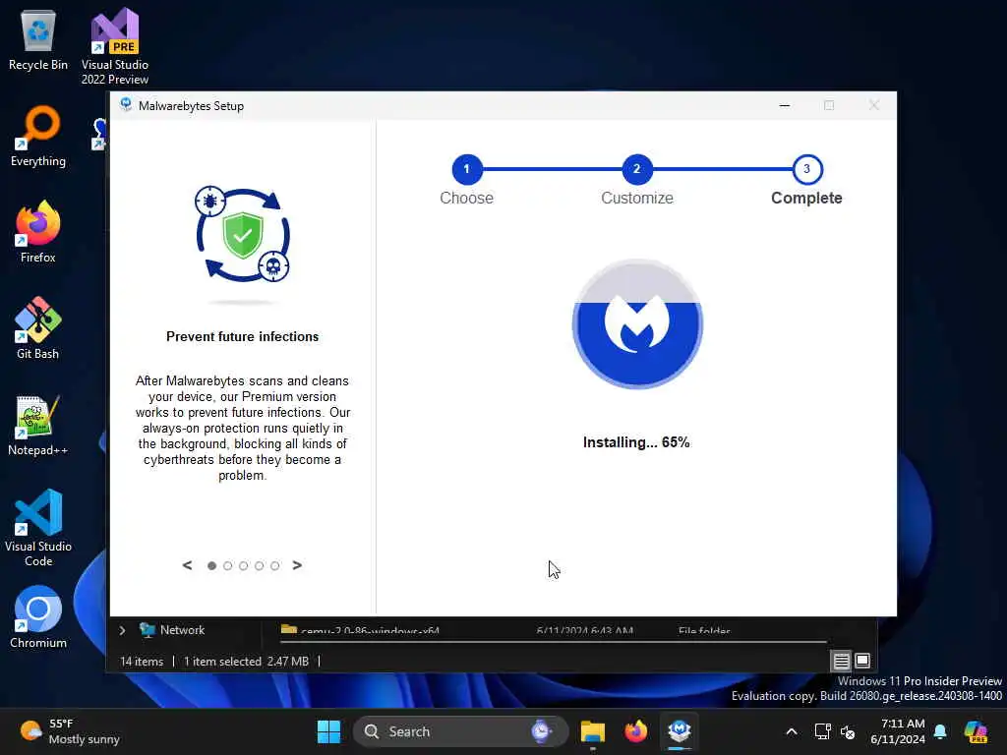
Task: Click the Installing... 65% status text
Action: [636, 442]
